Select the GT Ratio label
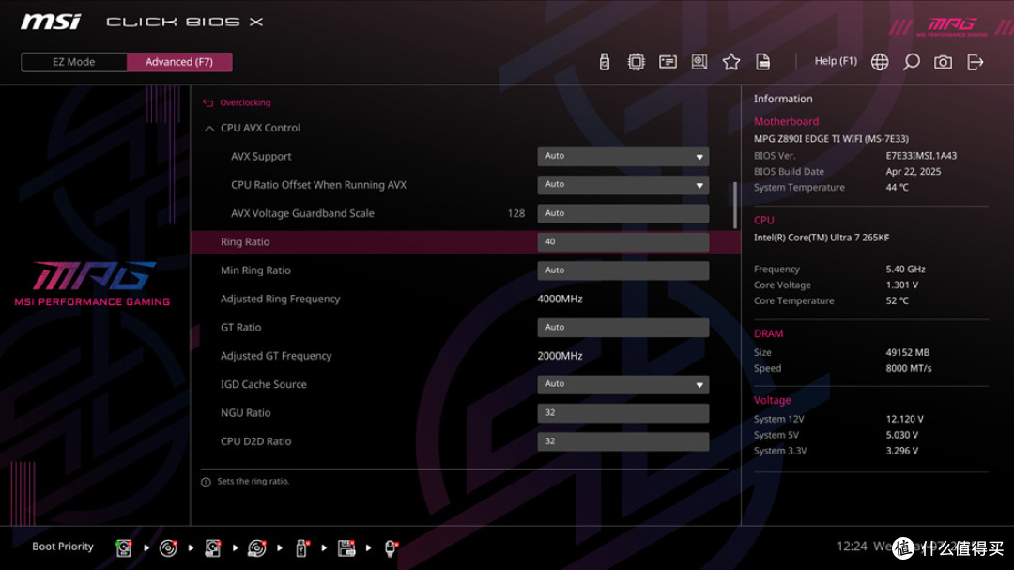Screen dimensions: 1014x570 point(240,328)
